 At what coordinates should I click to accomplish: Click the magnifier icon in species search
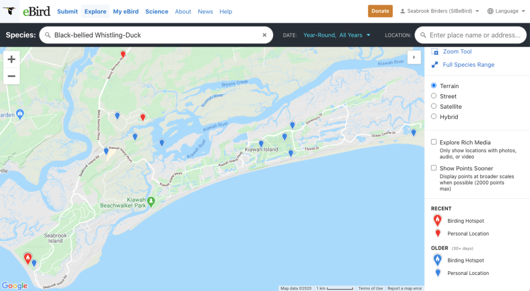(48, 35)
